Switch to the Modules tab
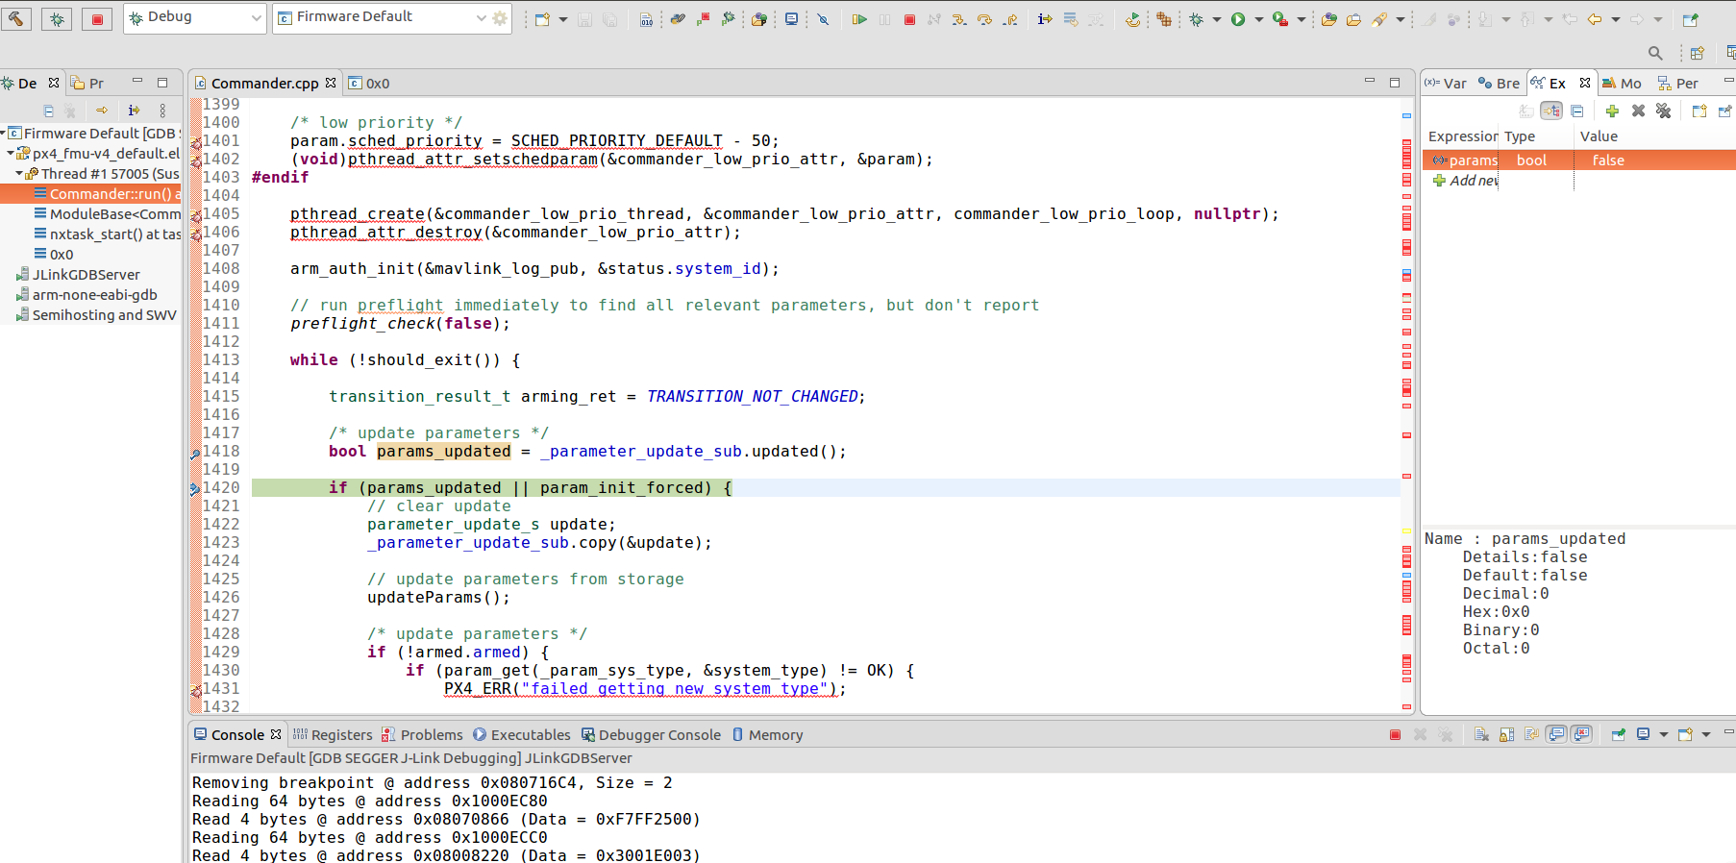The height and width of the screenshot is (863, 1736). 1622,84
